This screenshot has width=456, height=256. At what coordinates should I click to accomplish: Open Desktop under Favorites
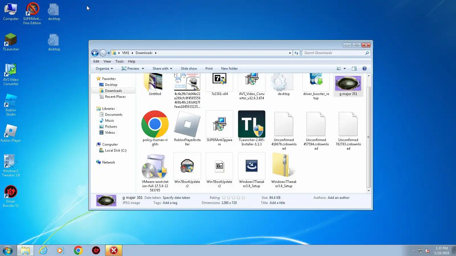tap(111, 85)
